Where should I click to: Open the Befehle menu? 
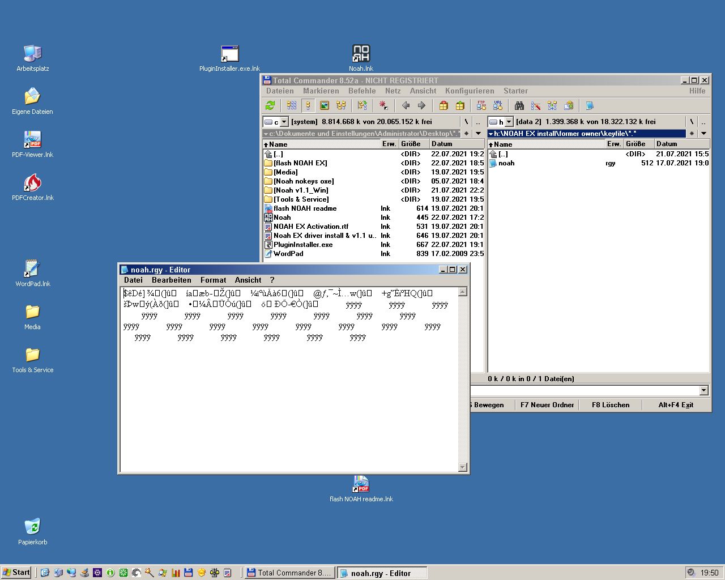click(362, 91)
